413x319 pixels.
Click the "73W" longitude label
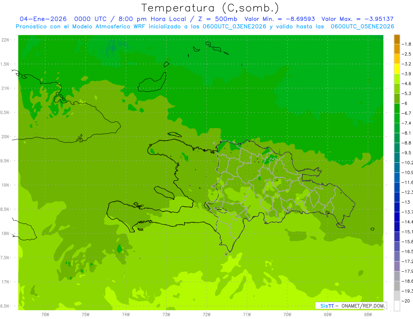tap(166, 315)
